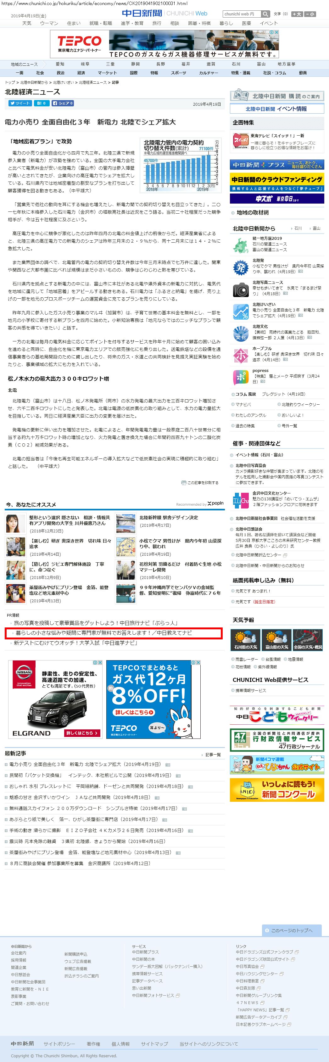
Task: Click the ホープフル pink icon
Action: point(241,356)
